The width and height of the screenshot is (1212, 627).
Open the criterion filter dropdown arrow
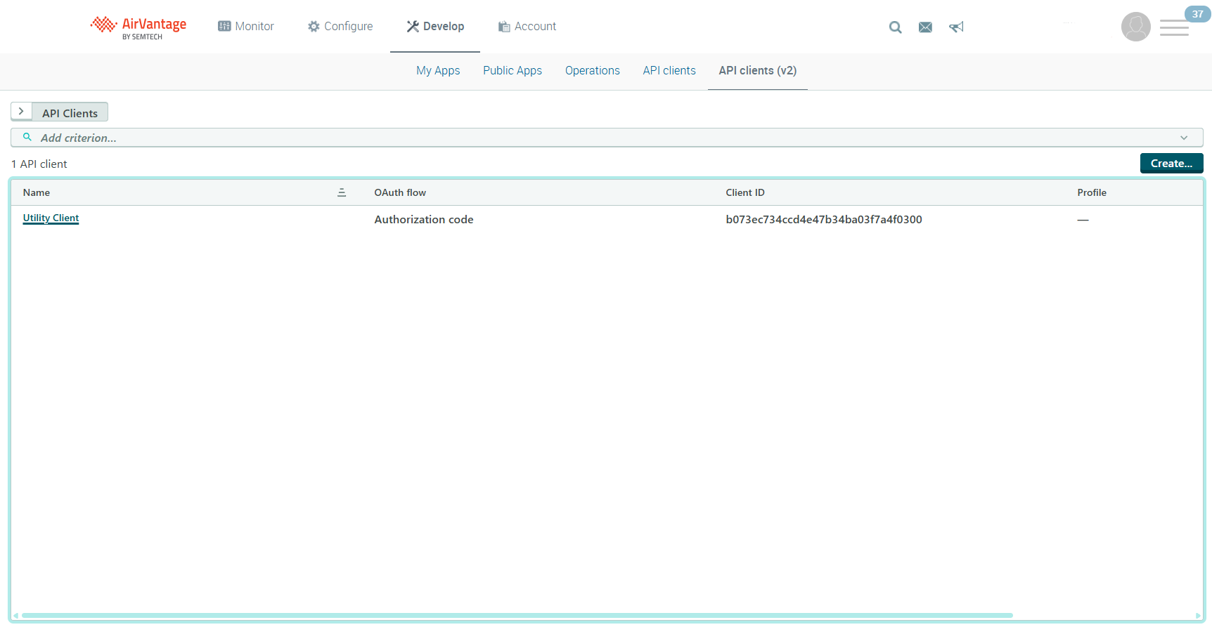(x=1184, y=138)
